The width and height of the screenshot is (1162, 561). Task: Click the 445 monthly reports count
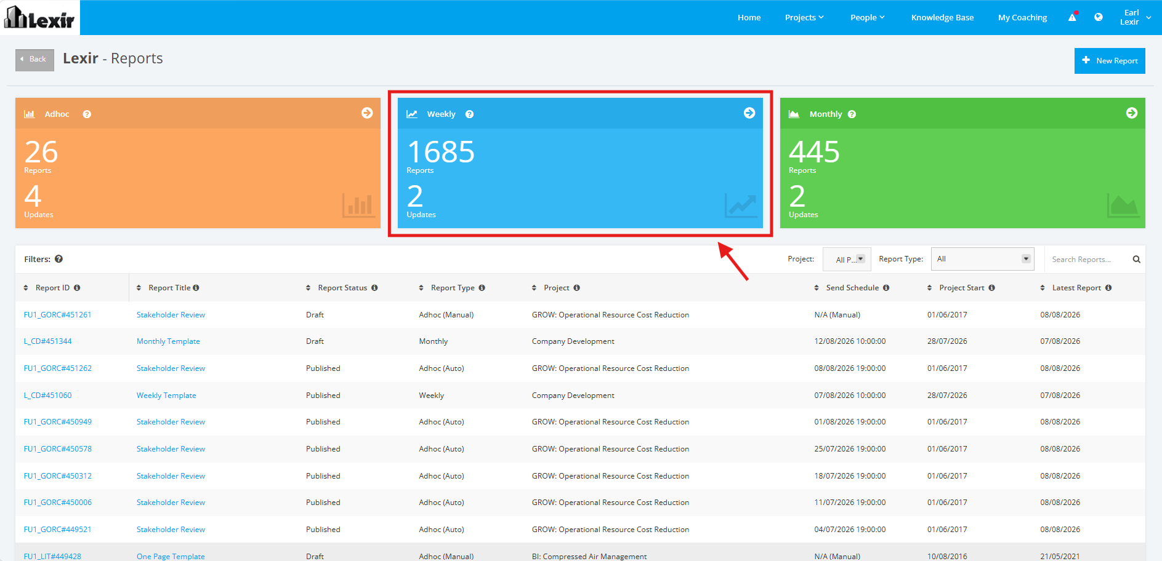(x=814, y=152)
